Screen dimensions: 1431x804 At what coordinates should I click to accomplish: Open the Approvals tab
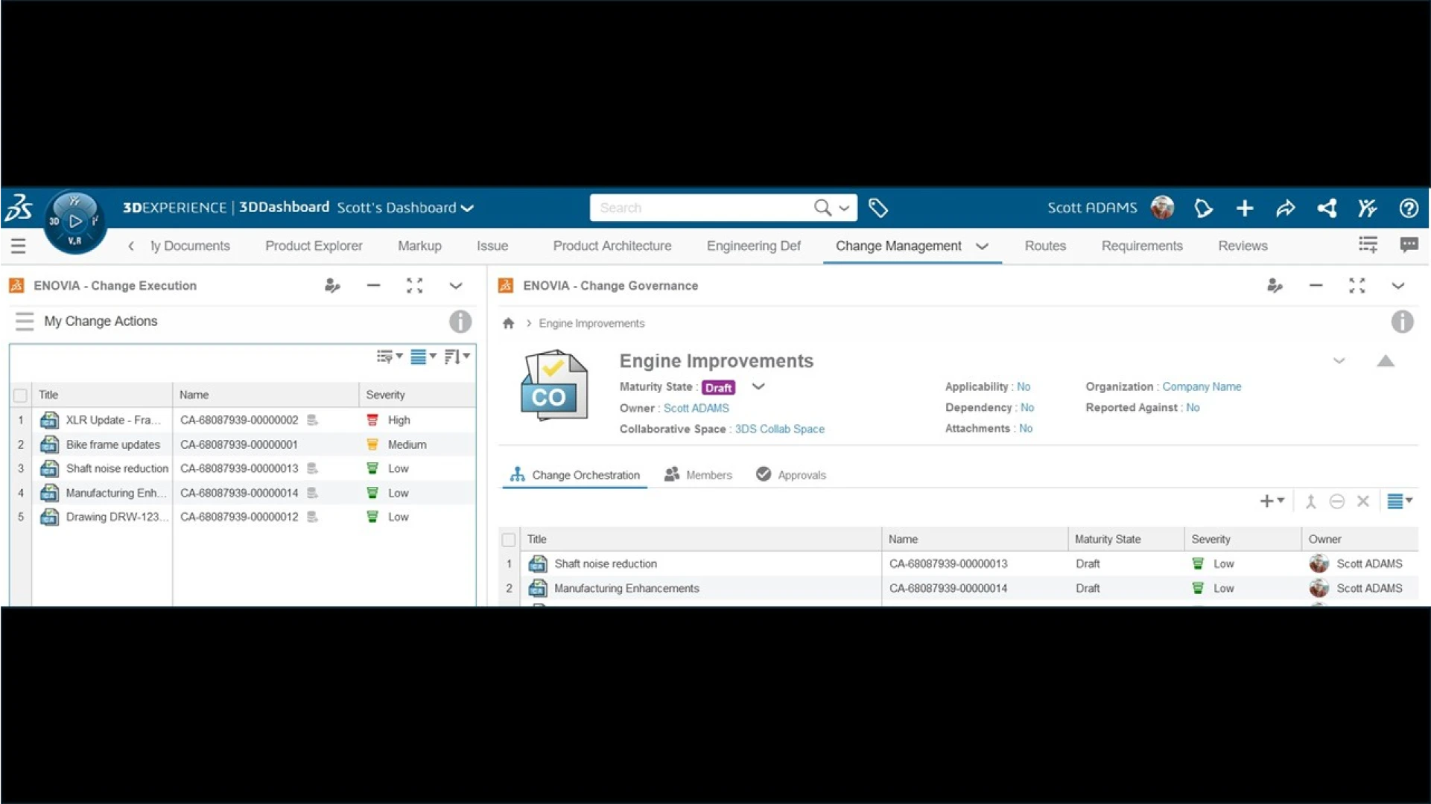pyautogui.click(x=790, y=475)
